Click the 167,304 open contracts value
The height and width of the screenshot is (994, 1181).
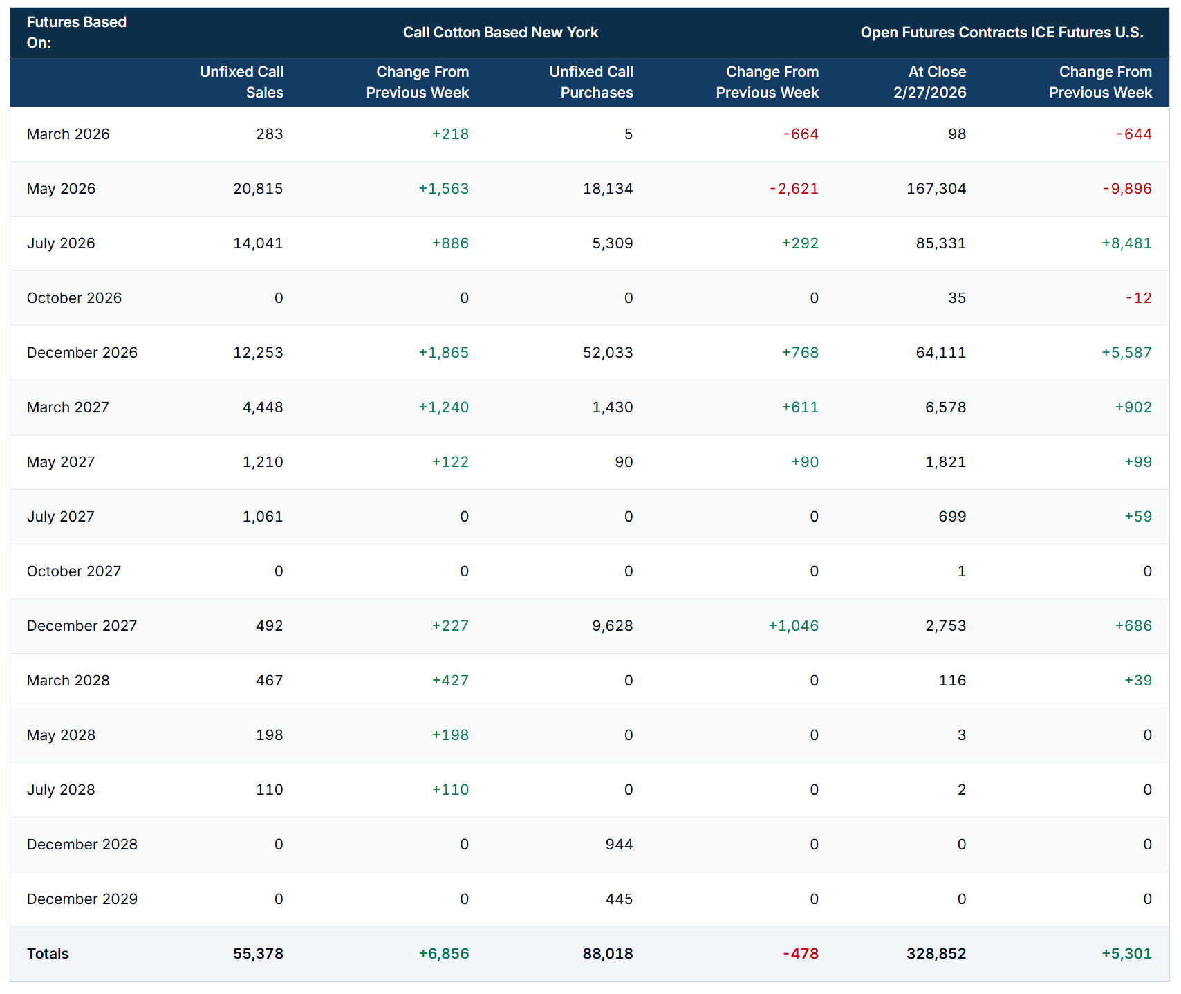(x=936, y=189)
